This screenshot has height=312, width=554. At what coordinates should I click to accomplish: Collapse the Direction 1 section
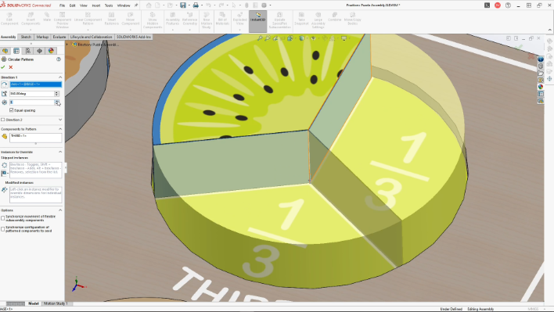click(x=60, y=77)
